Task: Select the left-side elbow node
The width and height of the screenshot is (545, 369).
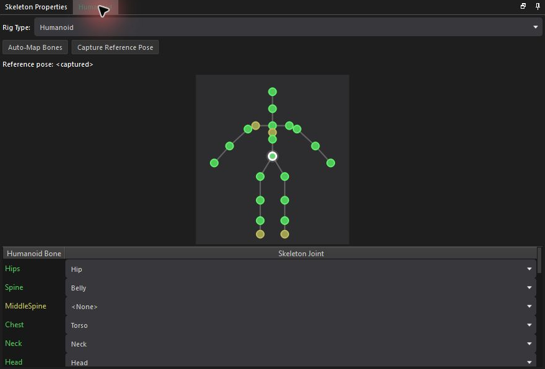Action: (229, 146)
